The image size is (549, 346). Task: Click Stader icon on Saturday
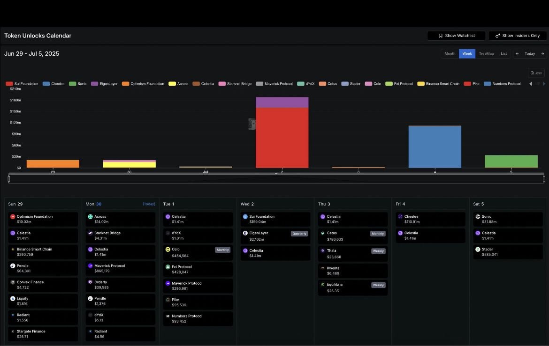478,250
